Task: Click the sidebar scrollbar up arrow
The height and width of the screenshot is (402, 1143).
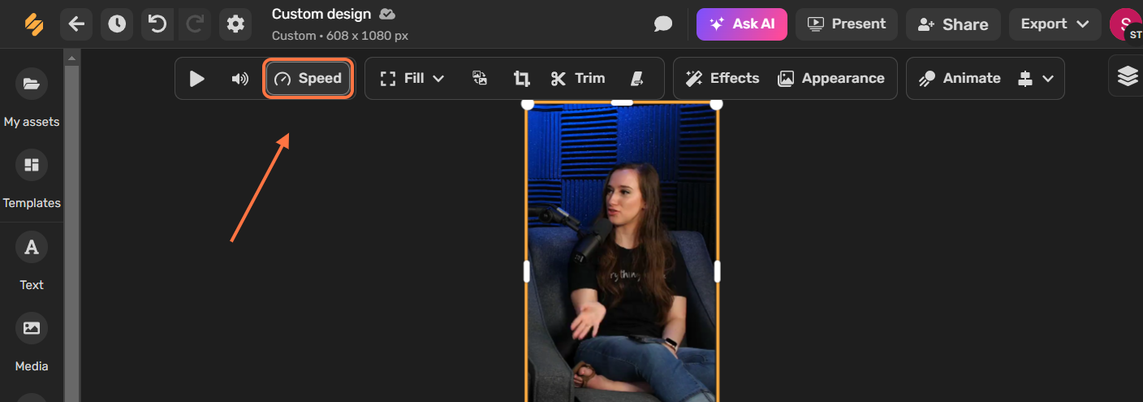Action: coord(72,58)
